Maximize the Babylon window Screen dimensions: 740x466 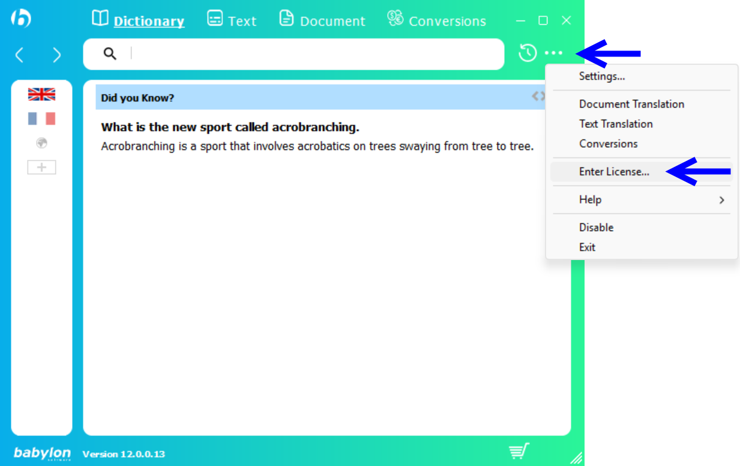pos(543,20)
